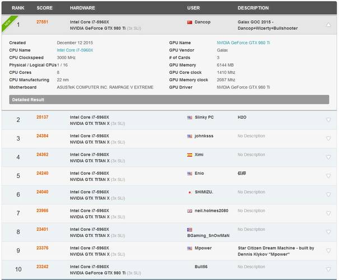
Task: Select the '6144 MB' GPU Memory value
Action: tap(225, 65)
